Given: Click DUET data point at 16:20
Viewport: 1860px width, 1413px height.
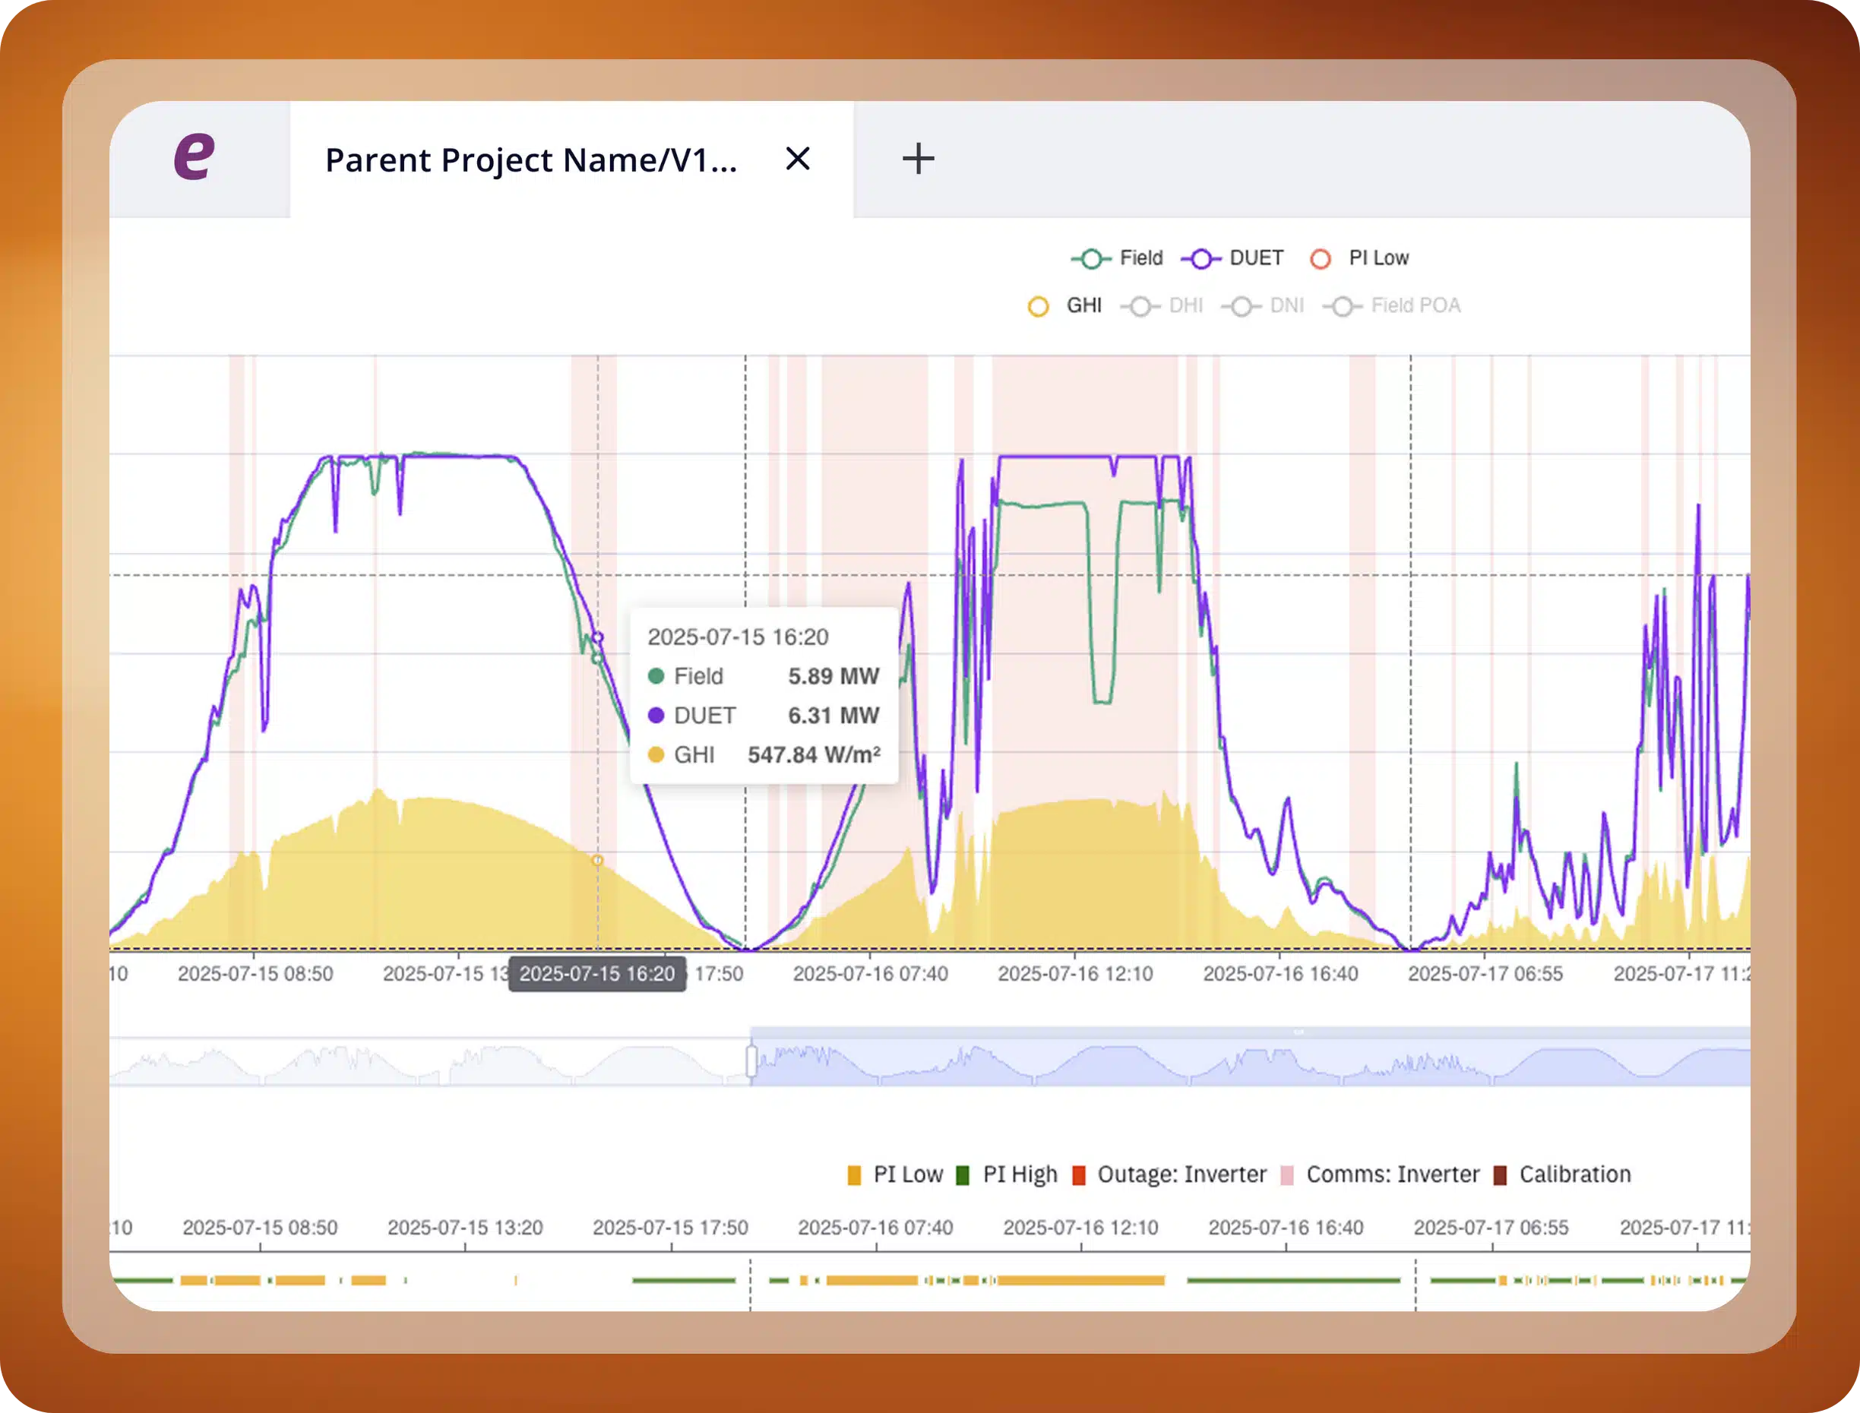Looking at the screenshot, I should tap(597, 637).
